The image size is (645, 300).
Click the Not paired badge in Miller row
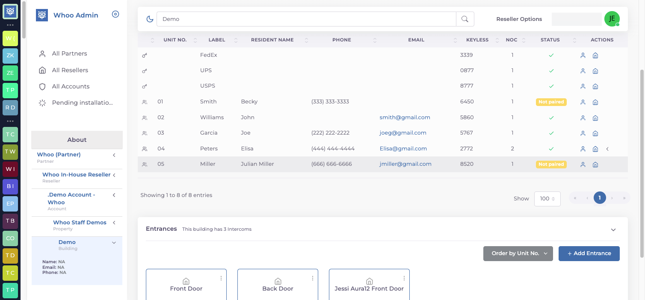[551, 165]
